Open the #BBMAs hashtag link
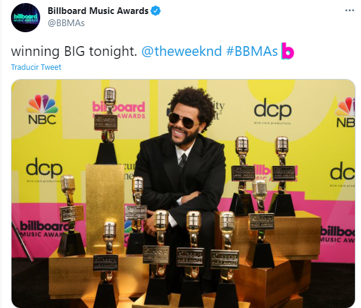The image size is (361, 308). pos(252,51)
